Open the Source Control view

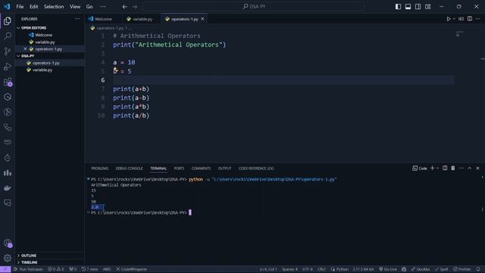(8, 51)
